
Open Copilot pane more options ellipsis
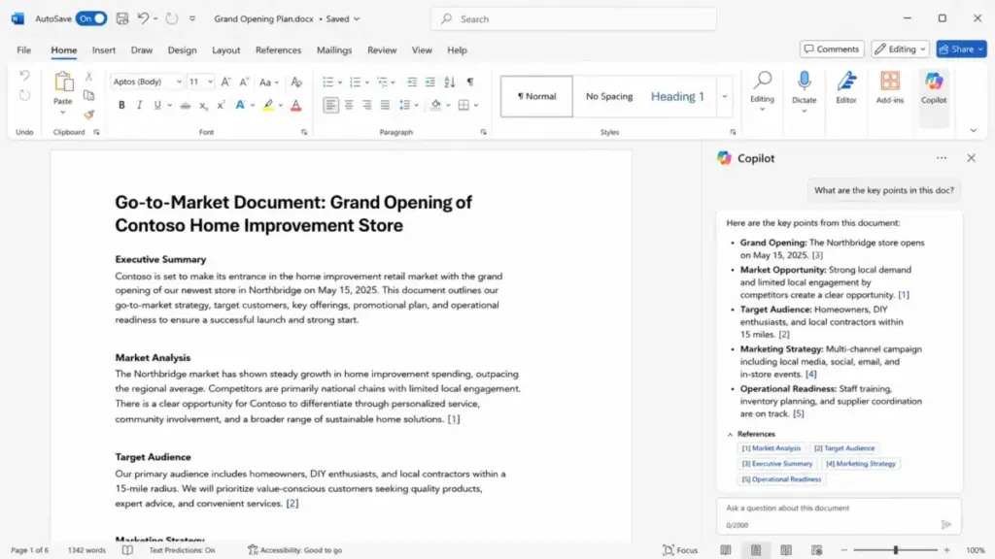pyautogui.click(x=941, y=158)
